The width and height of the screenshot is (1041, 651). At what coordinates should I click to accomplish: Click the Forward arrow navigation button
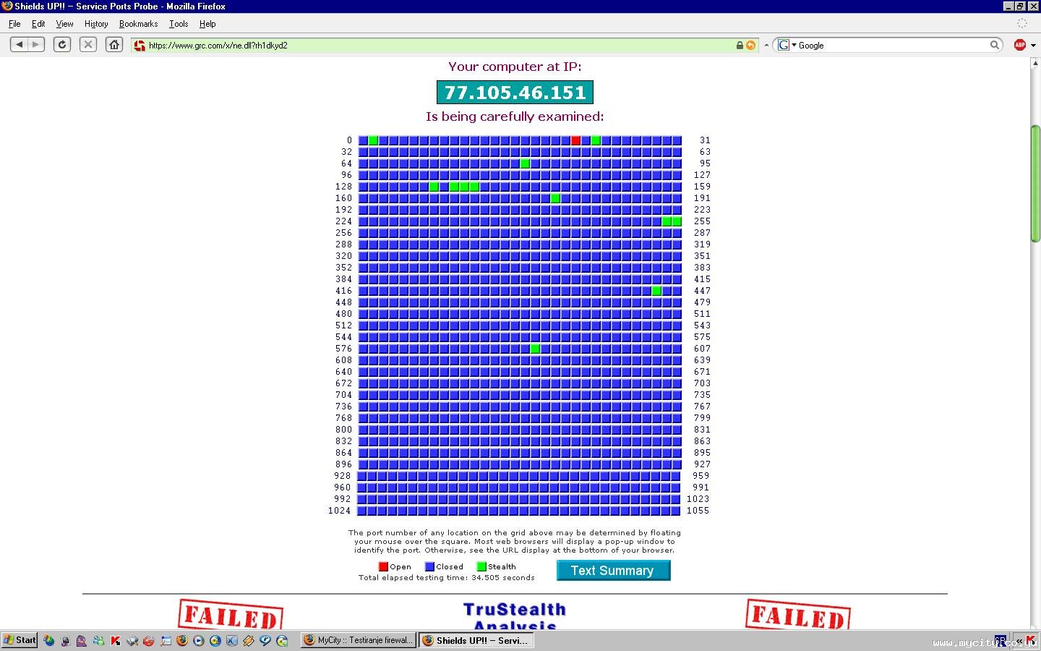[36, 45]
